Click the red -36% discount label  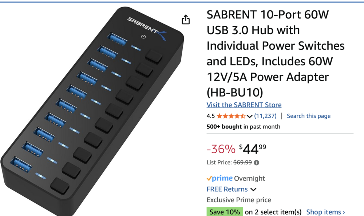221,149
